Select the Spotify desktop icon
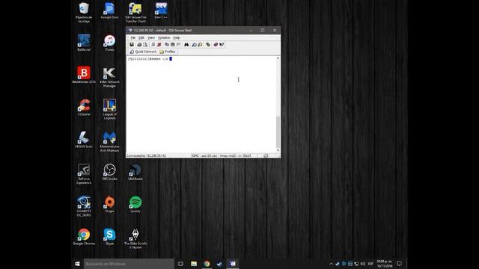 pos(135,204)
